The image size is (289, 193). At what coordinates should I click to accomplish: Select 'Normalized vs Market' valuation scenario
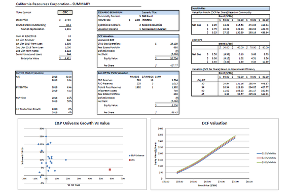tap(154, 29)
